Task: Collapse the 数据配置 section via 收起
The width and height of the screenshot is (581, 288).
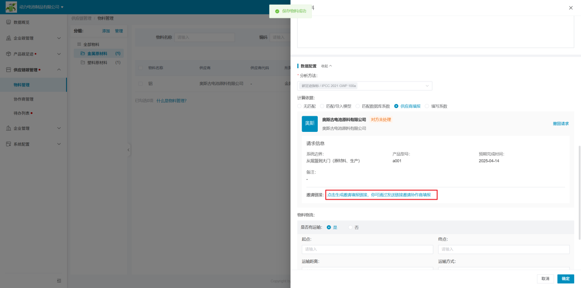Action: 326,66
